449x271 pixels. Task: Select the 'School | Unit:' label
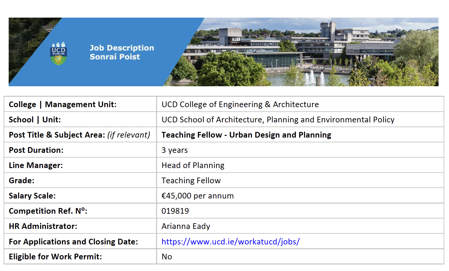35,120
